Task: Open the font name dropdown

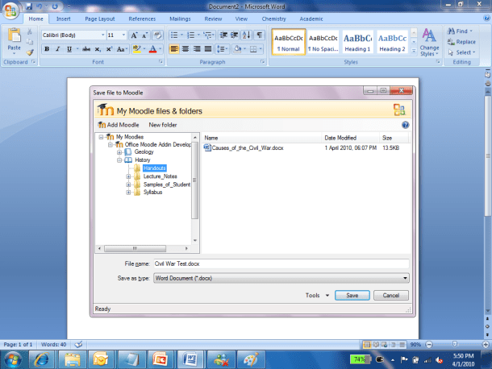Action: [x=102, y=35]
